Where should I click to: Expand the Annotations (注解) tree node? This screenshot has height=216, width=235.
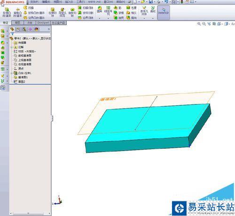pos(12,47)
